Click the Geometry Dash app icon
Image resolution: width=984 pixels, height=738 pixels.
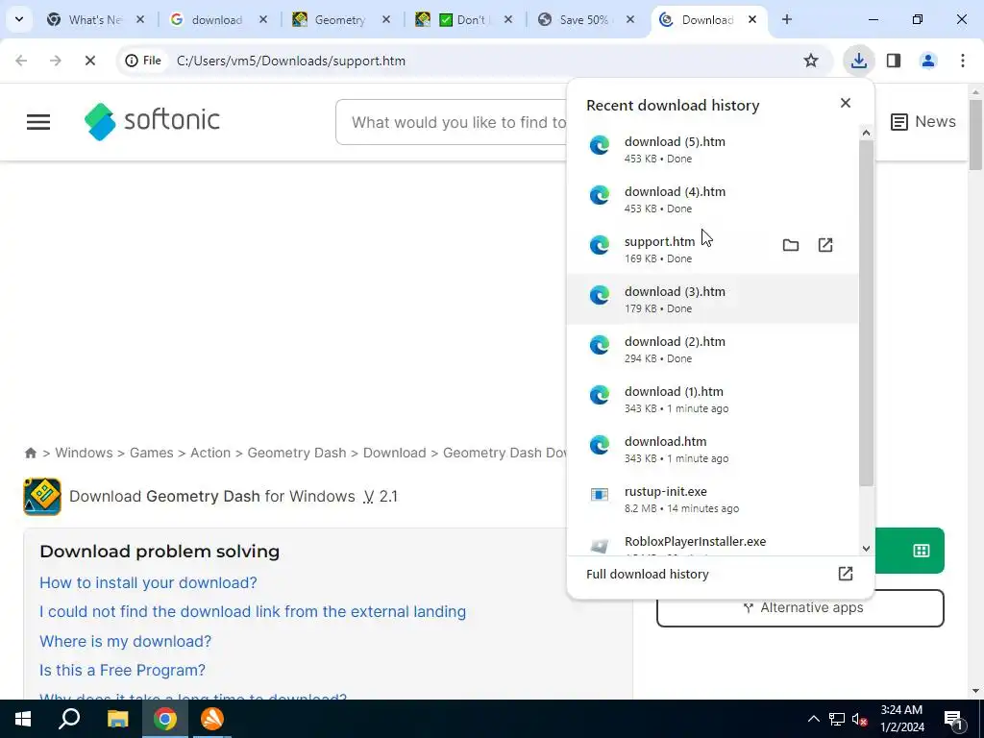pos(42,497)
